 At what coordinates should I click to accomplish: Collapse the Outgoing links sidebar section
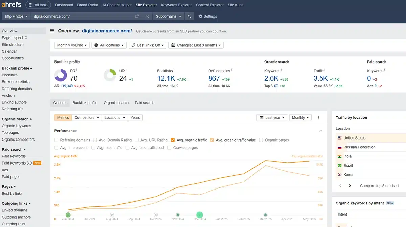tap(17, 204)
